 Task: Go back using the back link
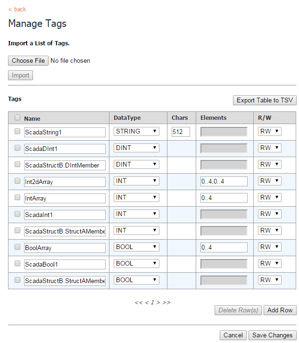(17, 9)
